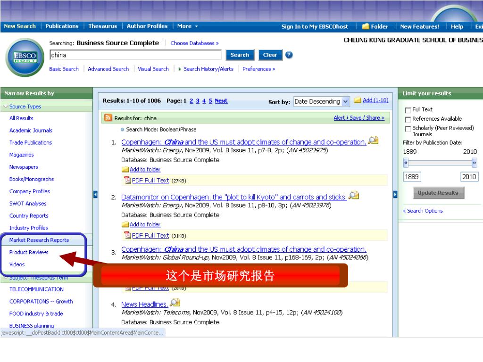Viewport: 483px width, 362px height.
Task: Switch to Basic Search
Action: click(64, 69)
